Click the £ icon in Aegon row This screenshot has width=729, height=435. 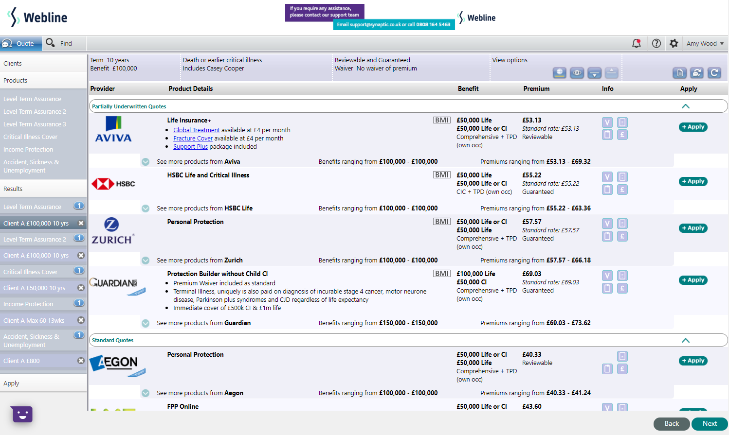coord(622,369)
